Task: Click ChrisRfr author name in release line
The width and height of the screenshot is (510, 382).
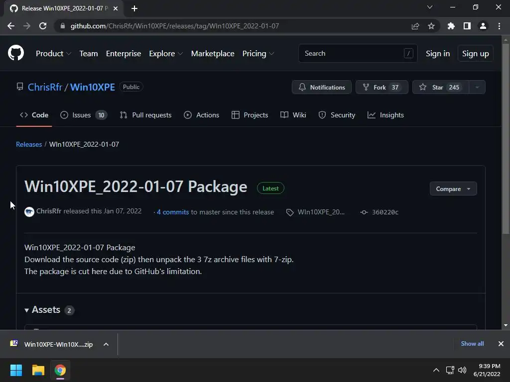Action: tap(49, 211)
